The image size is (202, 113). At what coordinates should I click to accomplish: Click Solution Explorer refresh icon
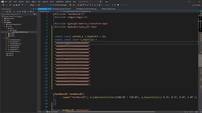(20, 12)
